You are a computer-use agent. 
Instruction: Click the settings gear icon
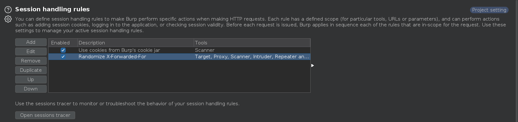[x=8, y=19]
